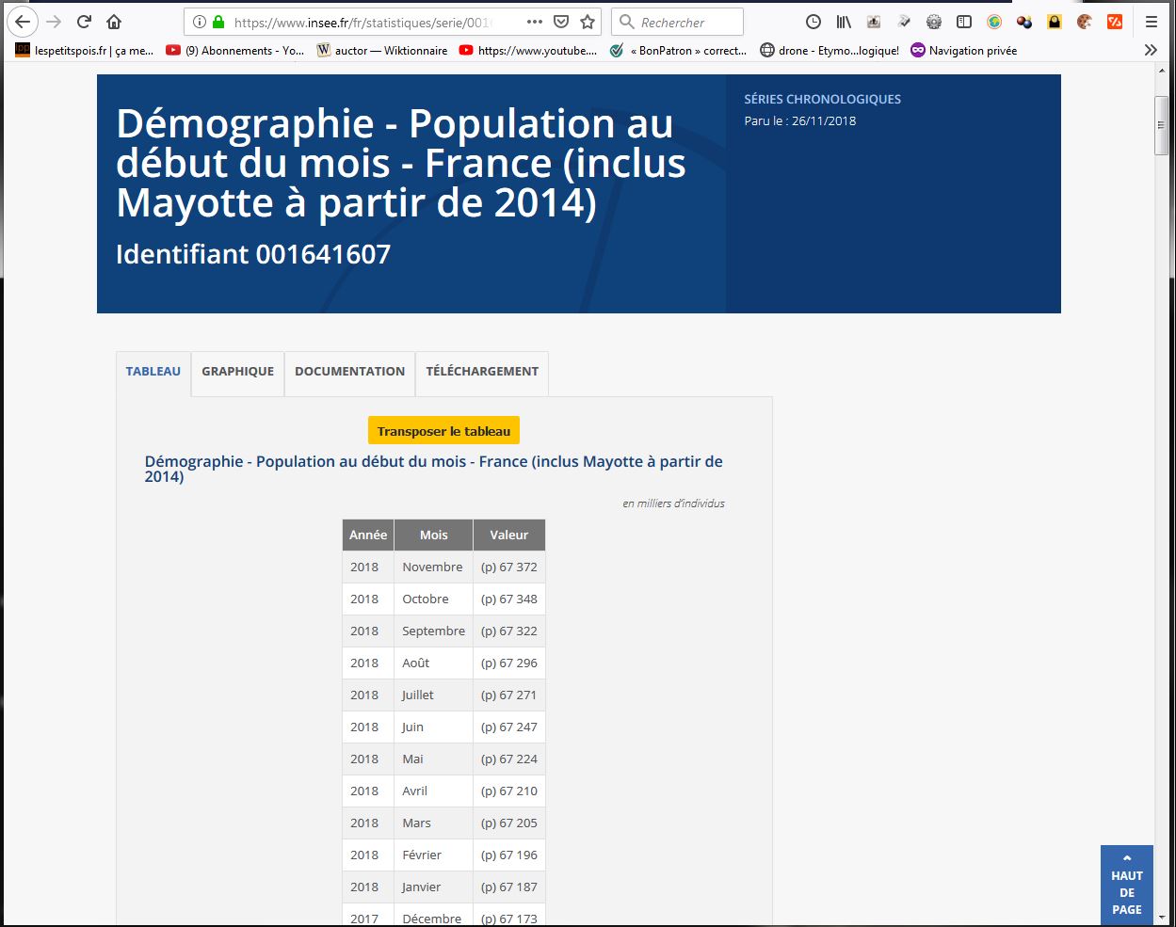Go to the Firefox home page

click(x=114, y=22)
